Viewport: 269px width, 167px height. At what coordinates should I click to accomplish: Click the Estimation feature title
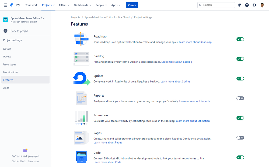(x=101, y=115)
